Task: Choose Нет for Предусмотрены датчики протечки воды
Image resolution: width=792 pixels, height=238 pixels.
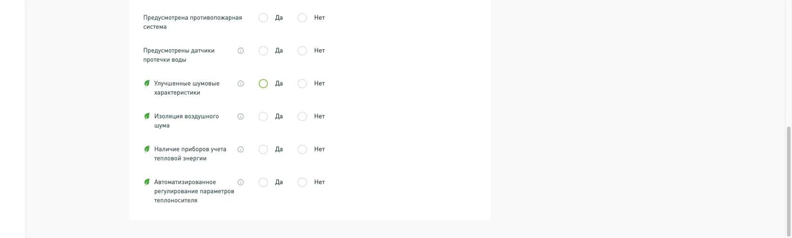Action: coord(302,51)
